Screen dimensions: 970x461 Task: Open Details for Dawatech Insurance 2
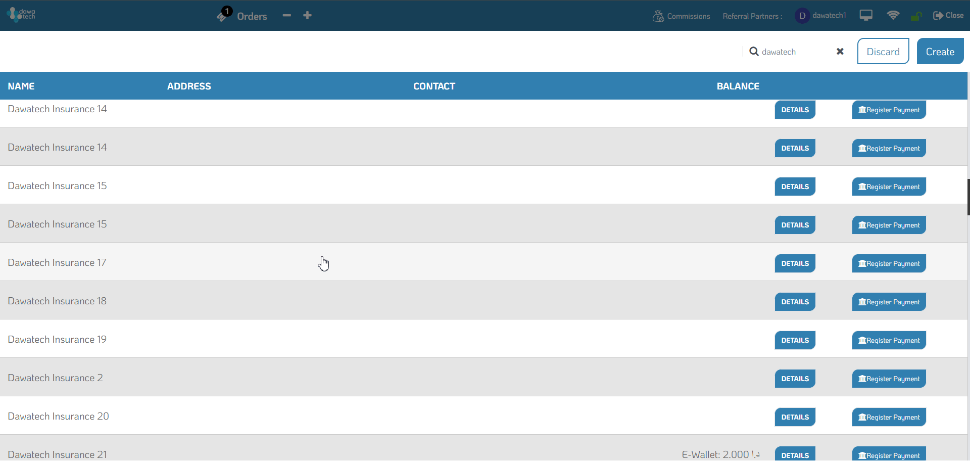(x=795, y=379)
